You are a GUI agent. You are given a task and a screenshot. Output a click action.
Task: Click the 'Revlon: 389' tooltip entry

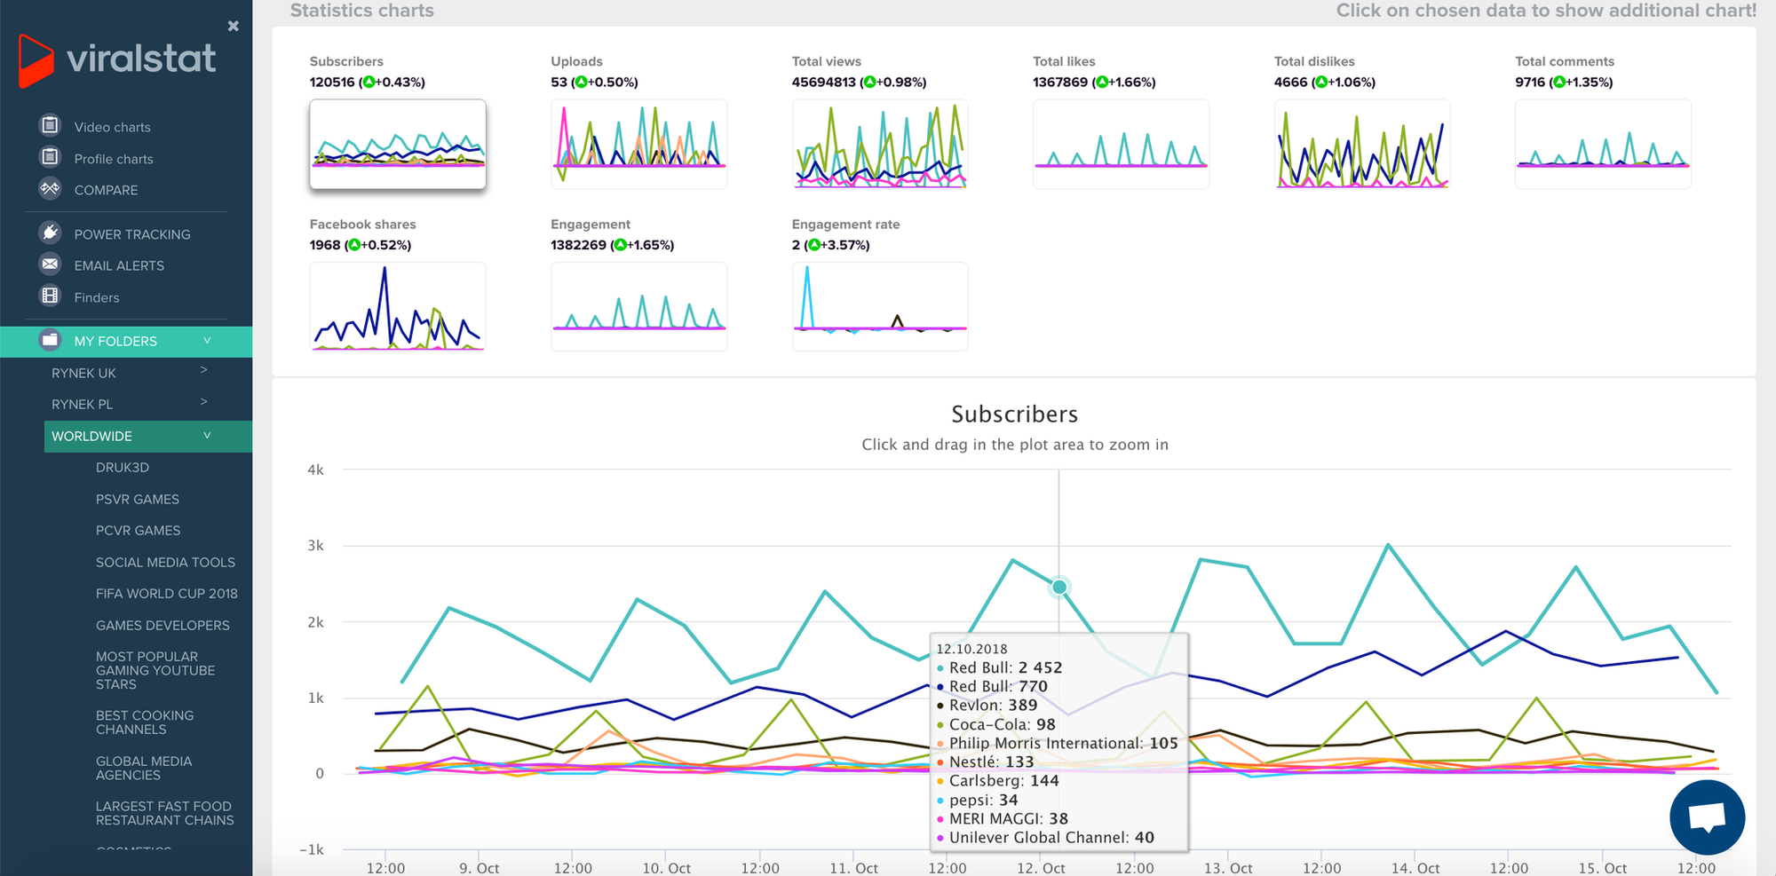click(987, 705)
